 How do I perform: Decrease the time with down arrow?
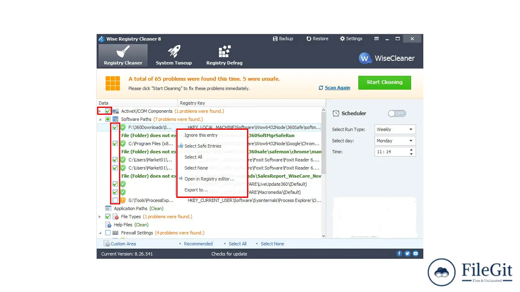click(x=412, y=154)
